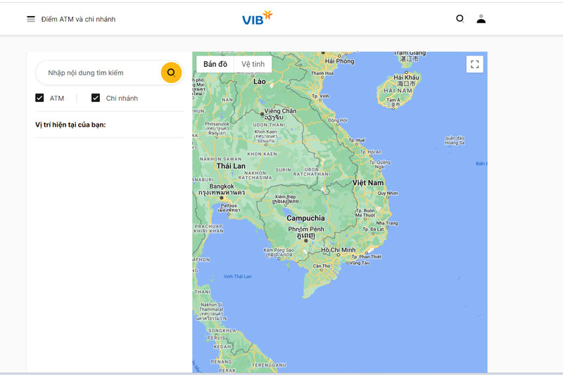Switch to the Vệ tinh satellite tab
The height and width of the screenshot is (375, 563).
click(253, 64)
